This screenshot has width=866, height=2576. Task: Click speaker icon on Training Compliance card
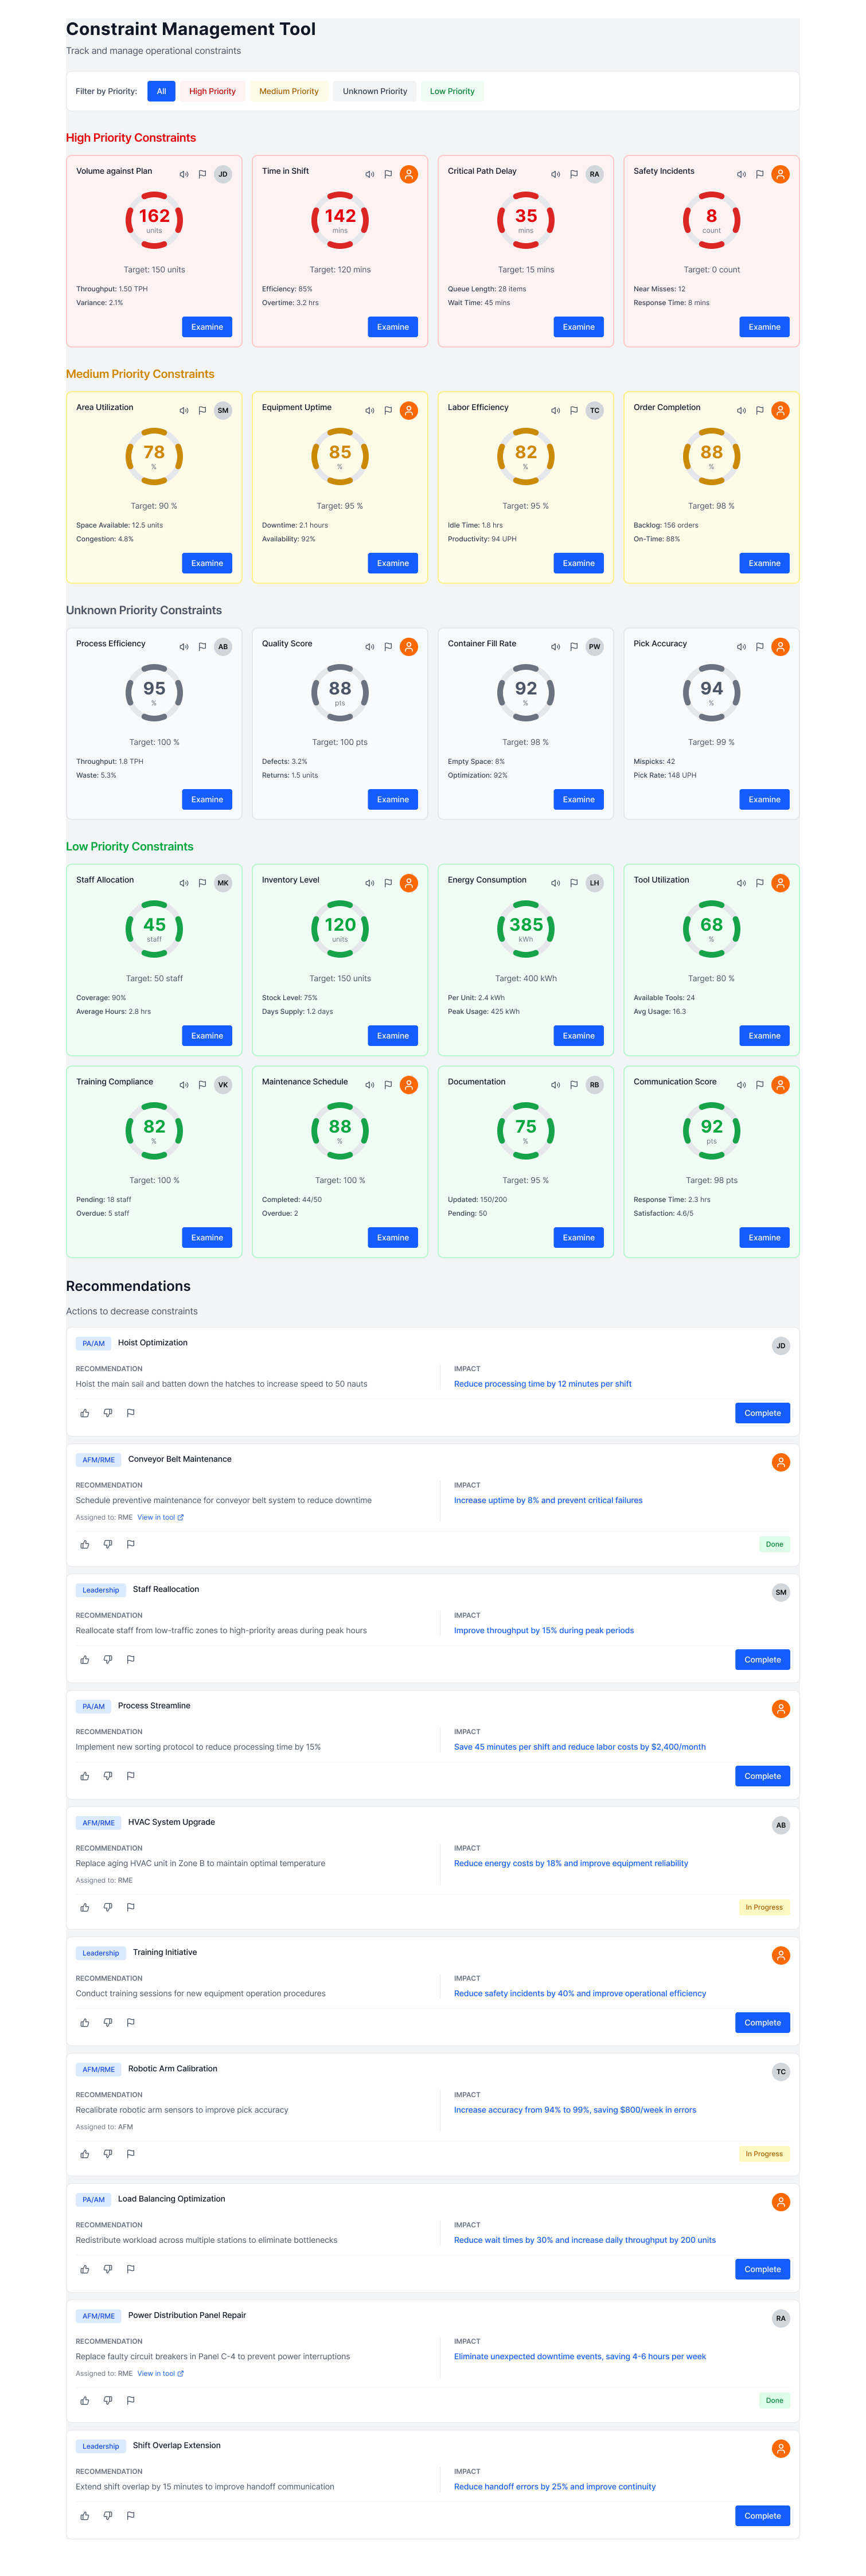coord(184,1085)
